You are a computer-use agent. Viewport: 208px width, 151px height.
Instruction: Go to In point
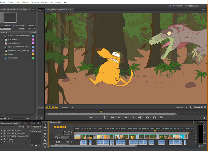pyautogui.click(x=112, y=118)
